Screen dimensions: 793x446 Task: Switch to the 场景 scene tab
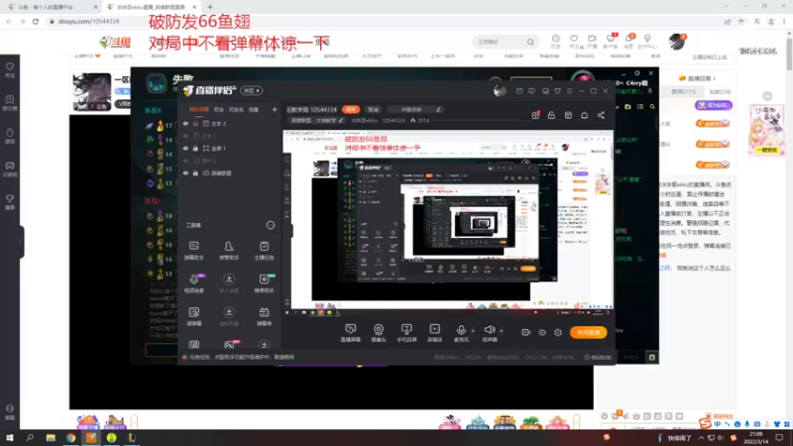coord(254,109)
